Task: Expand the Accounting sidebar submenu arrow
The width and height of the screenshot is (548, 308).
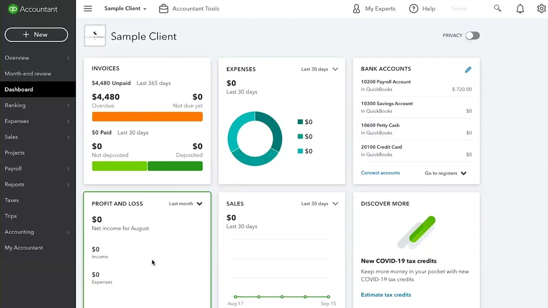Action: click(x=68, y=232)
